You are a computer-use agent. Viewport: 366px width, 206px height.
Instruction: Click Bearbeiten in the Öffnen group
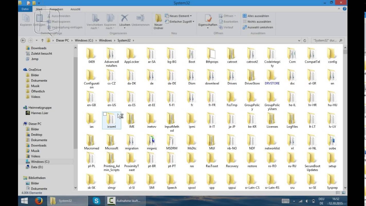[x=229, y=21]
